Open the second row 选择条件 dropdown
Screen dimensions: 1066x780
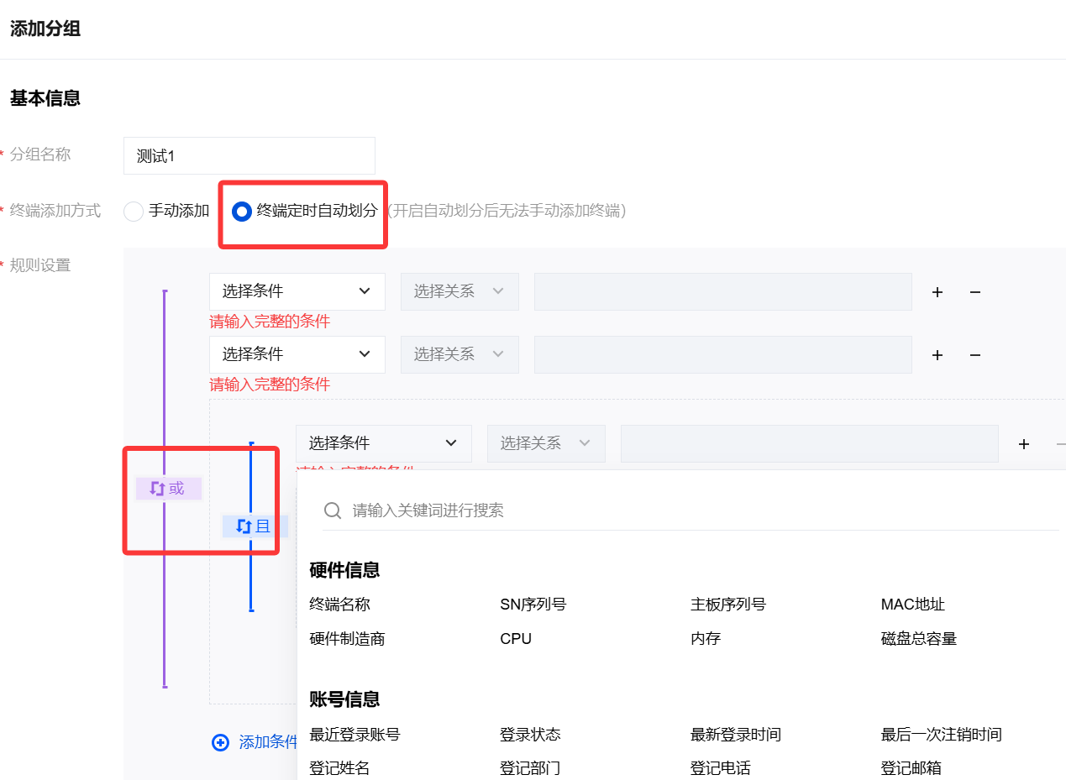[297, 354]
